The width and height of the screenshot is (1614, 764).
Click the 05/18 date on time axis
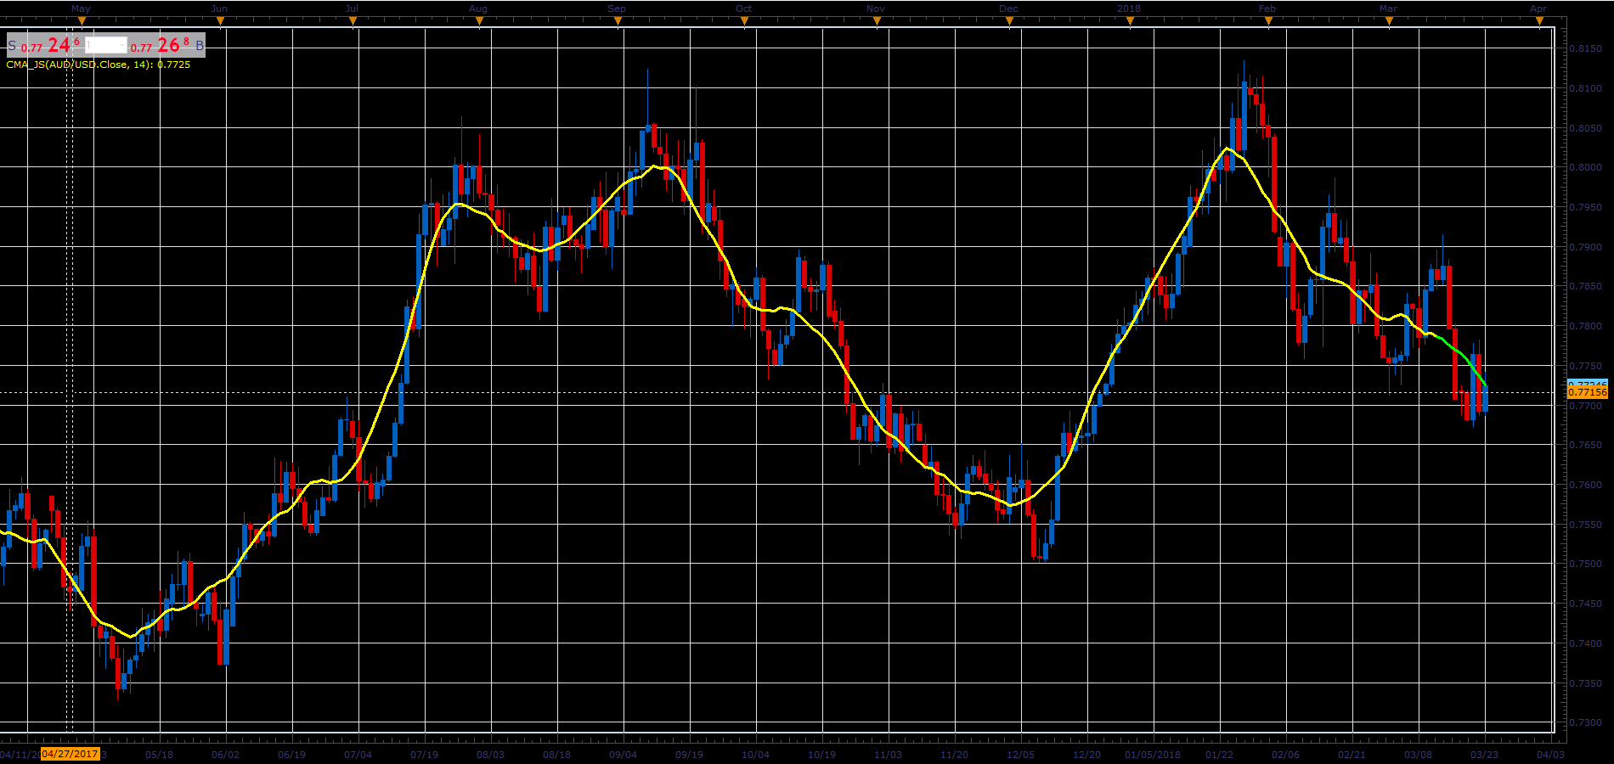(x=159, y=755)
